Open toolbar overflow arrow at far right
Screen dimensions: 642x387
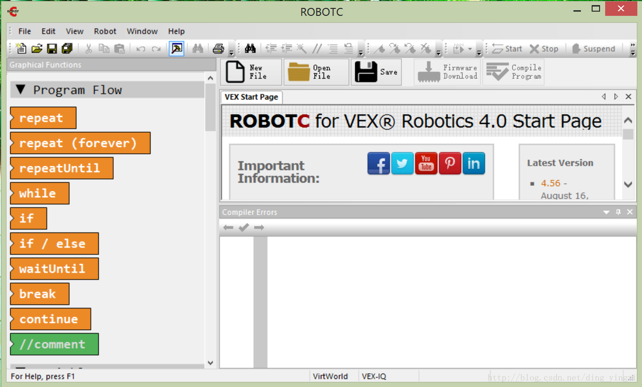[633, 49]
